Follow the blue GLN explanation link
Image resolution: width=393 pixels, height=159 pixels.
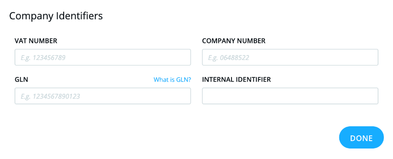[172, 80]
